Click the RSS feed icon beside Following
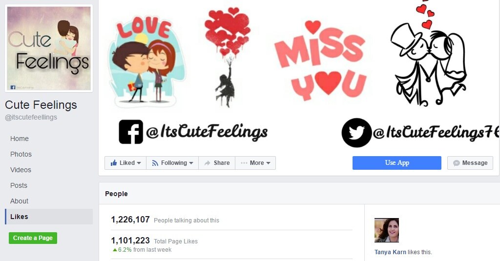500x261 pixels. 155,163
